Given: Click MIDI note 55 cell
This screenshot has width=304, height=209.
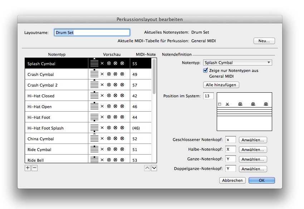Looking at the screenshot, I should pyautogui.click(x=141, y=63).
